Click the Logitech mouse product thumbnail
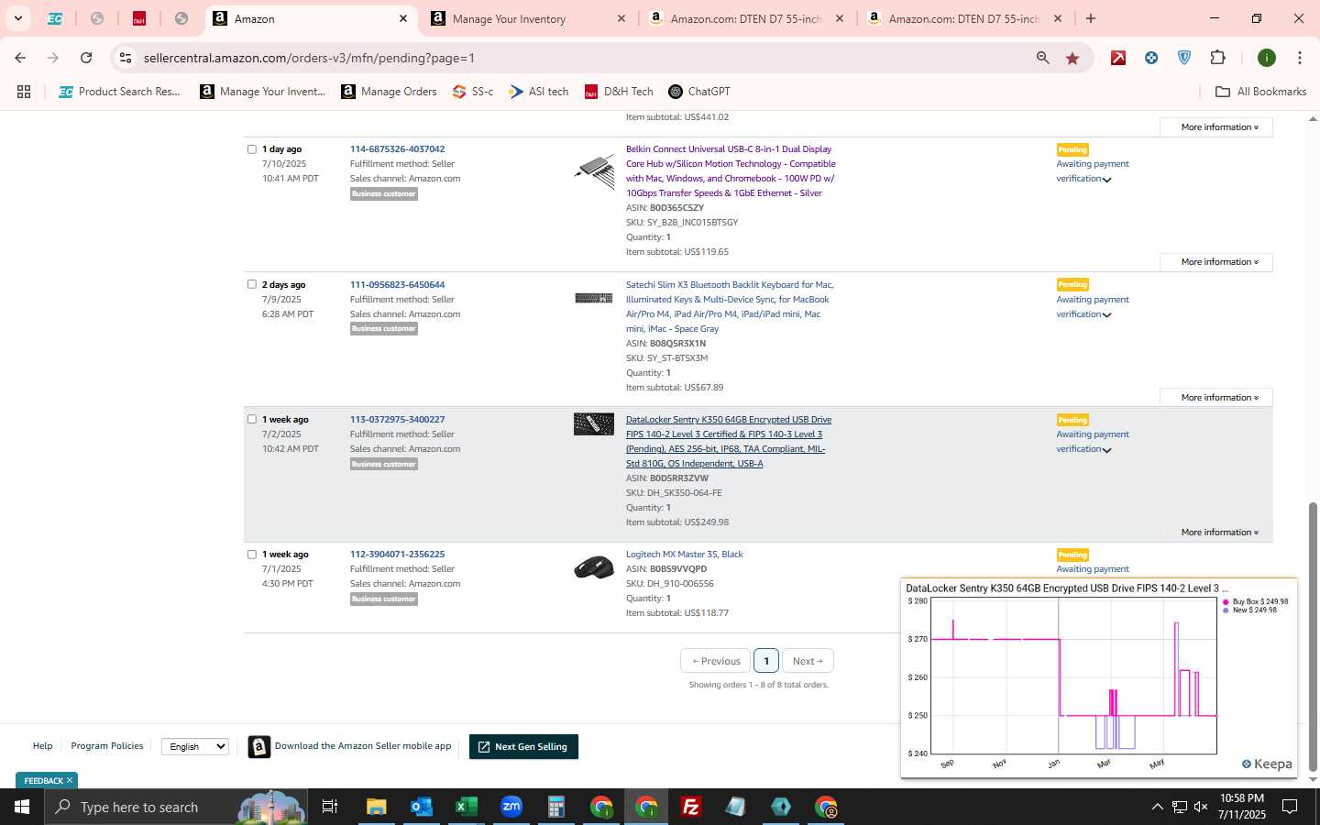The width and height of the screenshot is (1320, 825). tap(594, 568)
